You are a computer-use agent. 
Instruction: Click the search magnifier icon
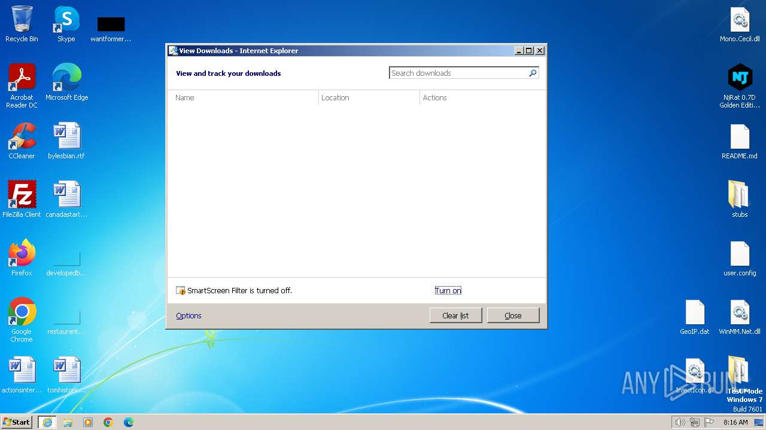coord(533,73)
